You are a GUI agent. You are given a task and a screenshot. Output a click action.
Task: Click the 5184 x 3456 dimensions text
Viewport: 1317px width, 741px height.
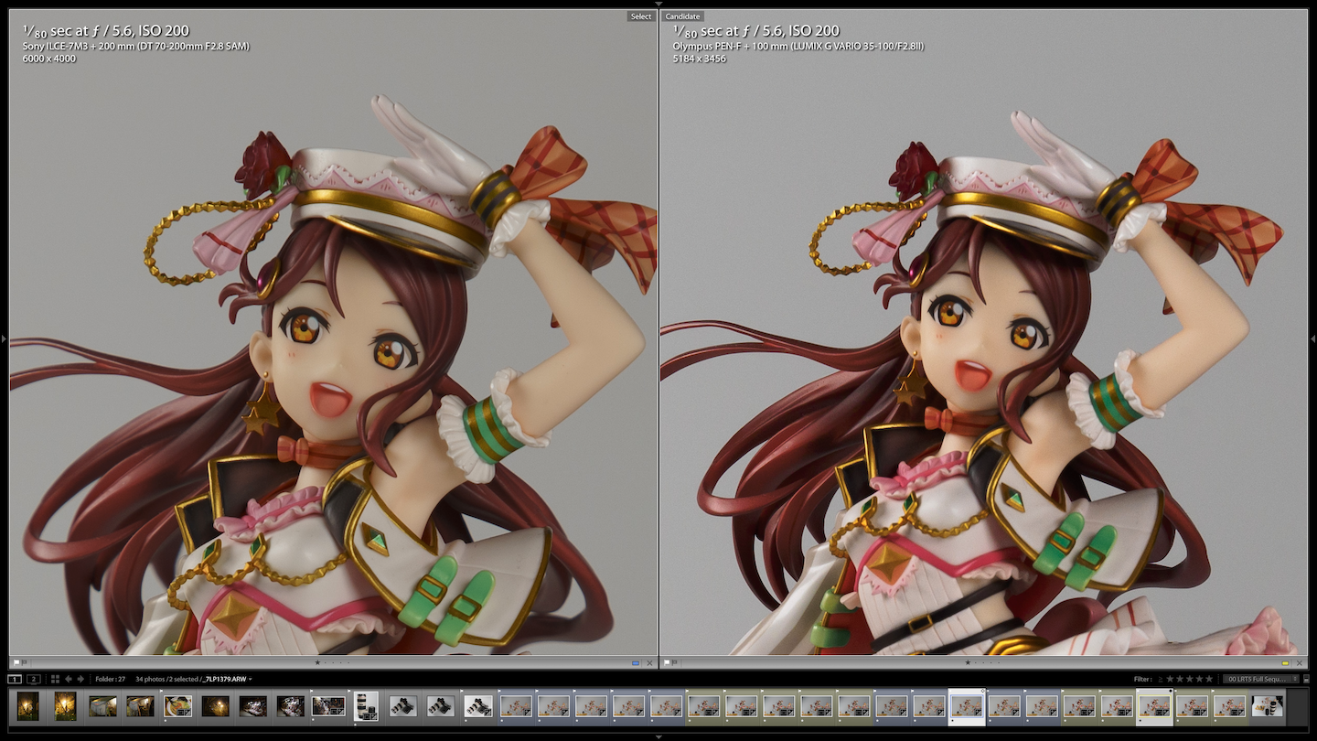tap(700, 59)
